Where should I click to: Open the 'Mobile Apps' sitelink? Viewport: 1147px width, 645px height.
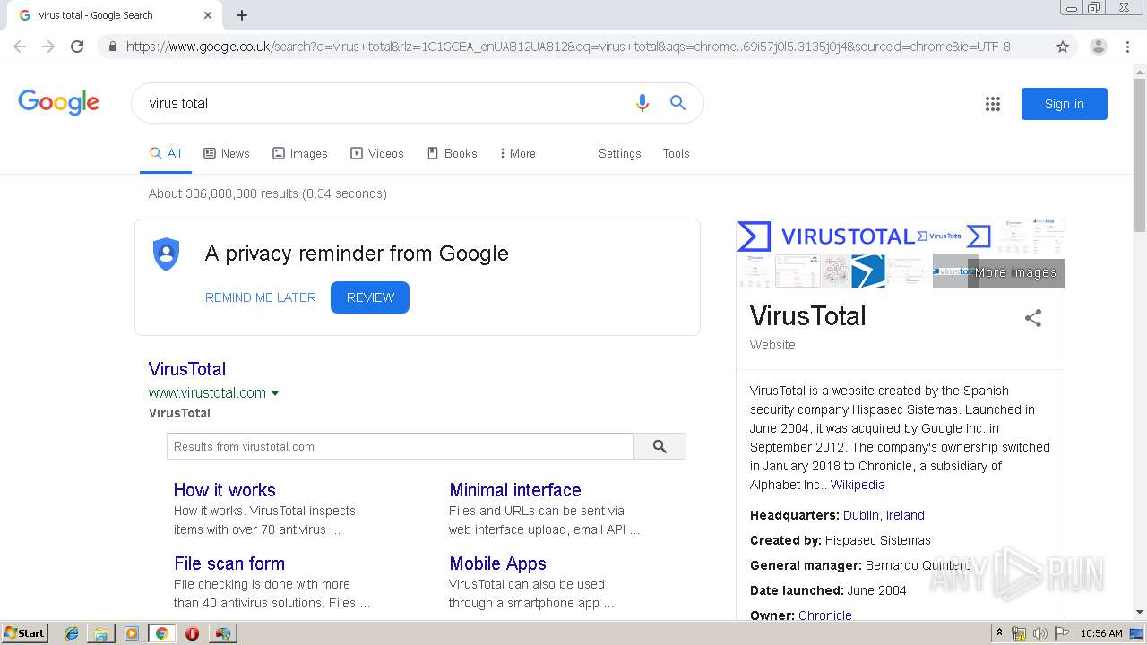point(498,563)
